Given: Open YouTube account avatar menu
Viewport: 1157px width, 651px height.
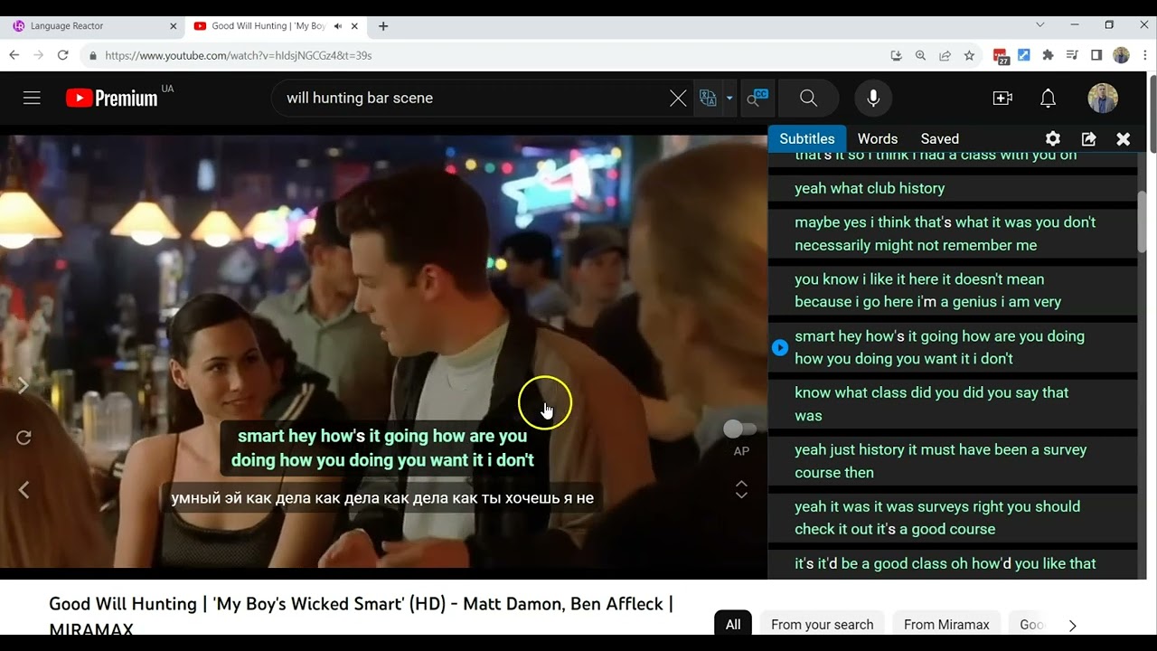Looking at the screenshot, I should click(1103, 98).
